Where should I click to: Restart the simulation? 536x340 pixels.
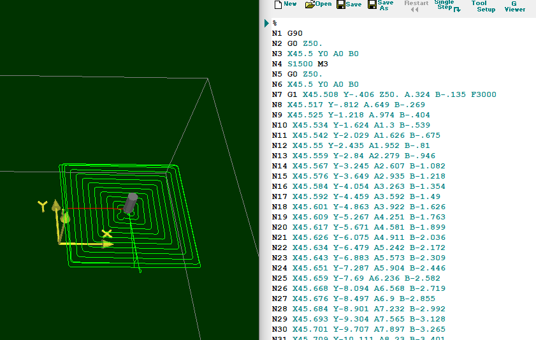[x=416, y=6]
